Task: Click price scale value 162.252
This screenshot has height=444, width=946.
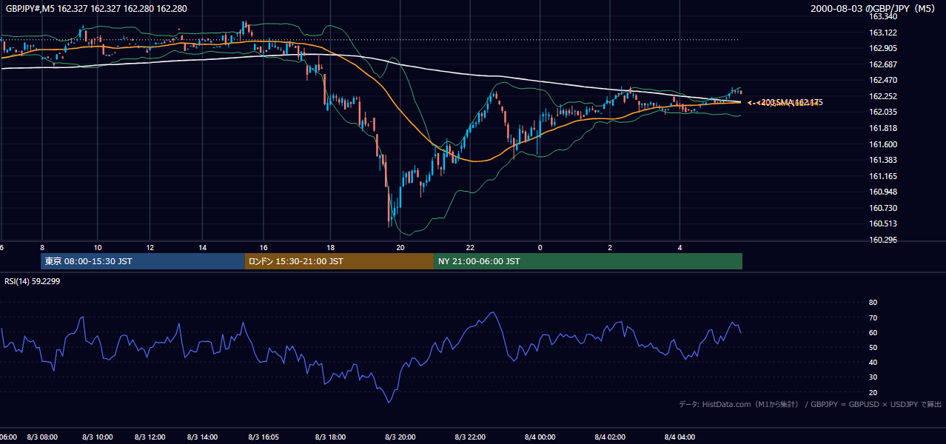Action: click(882, 96)
